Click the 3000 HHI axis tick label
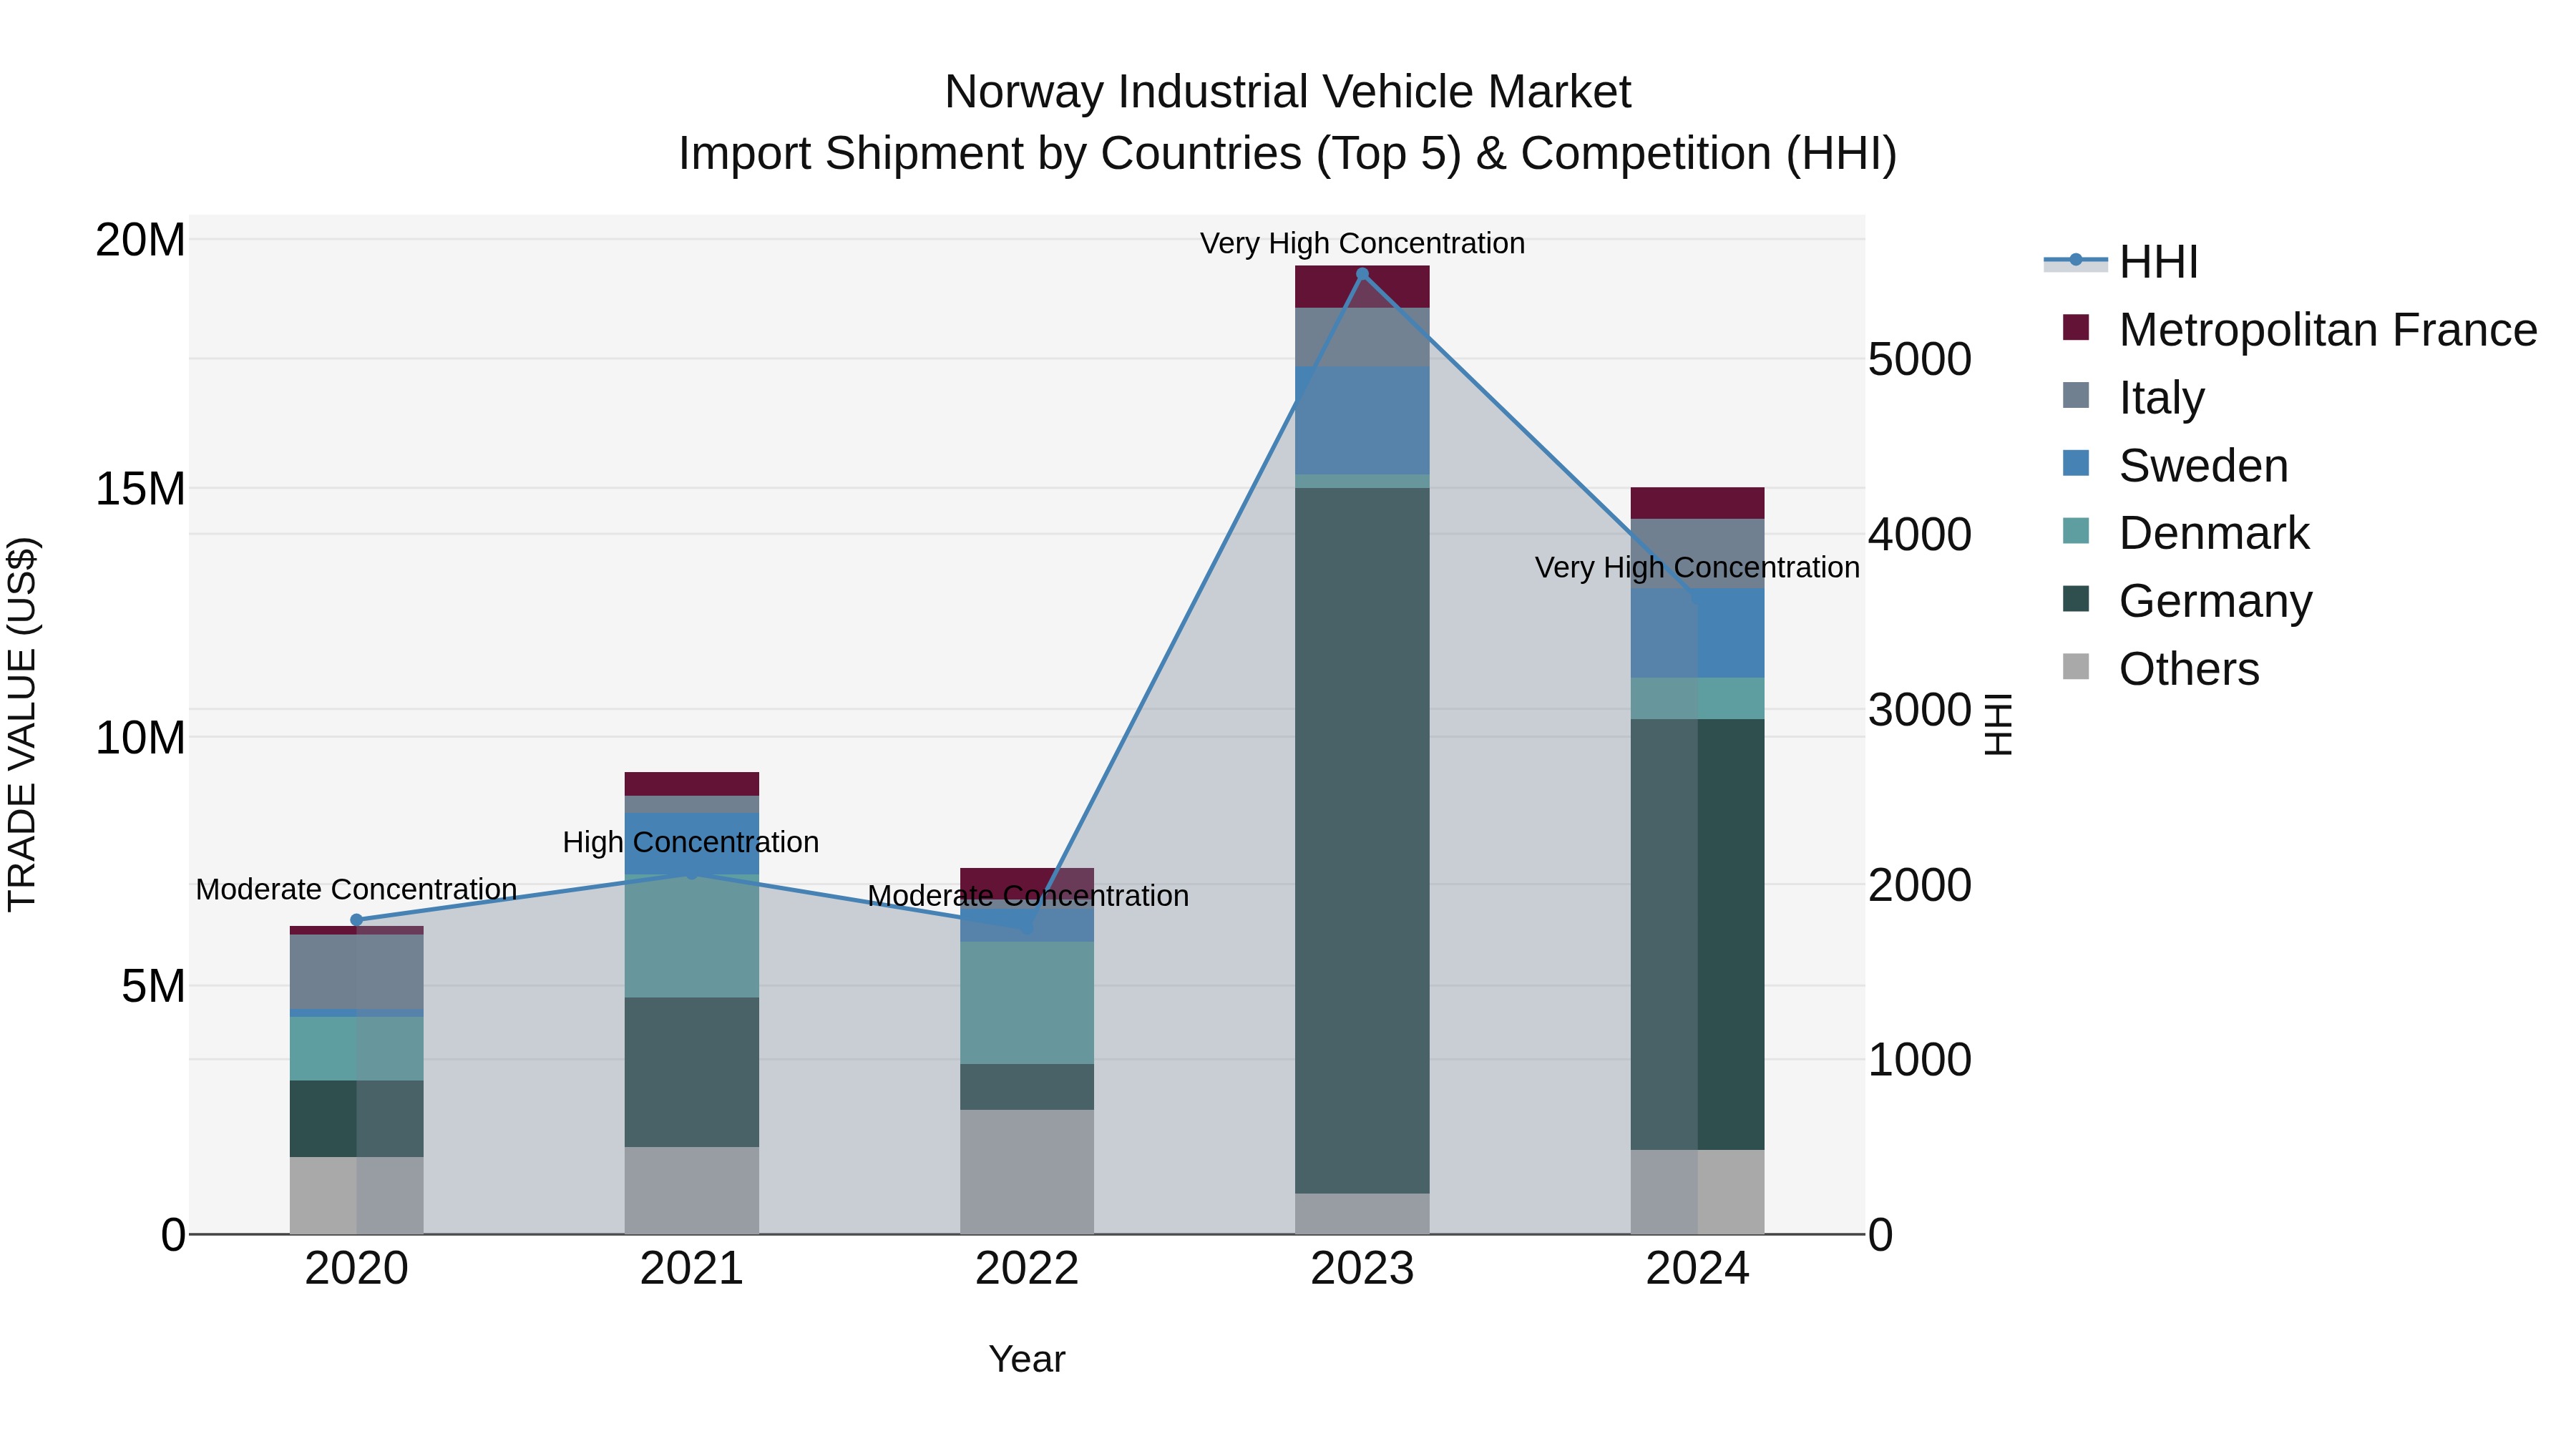Image resolution: width=2576 pixels, height=1449 pixels. tap(1920, 710)
